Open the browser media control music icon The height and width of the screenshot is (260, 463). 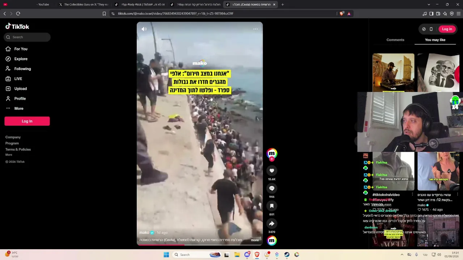[x=425, y=14]
